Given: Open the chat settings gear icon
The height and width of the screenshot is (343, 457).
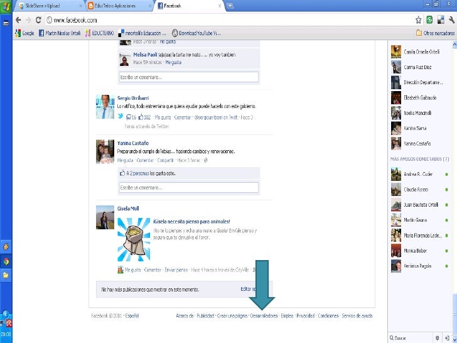Looking at the screenshot, I should click(437, 338).
